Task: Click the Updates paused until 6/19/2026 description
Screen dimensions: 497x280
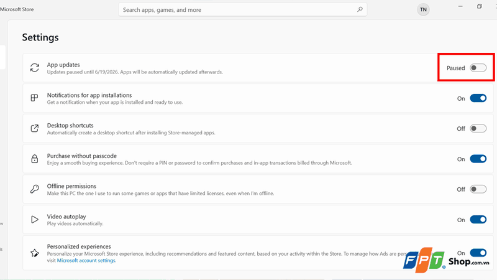Action: click(x=135, y=72)
